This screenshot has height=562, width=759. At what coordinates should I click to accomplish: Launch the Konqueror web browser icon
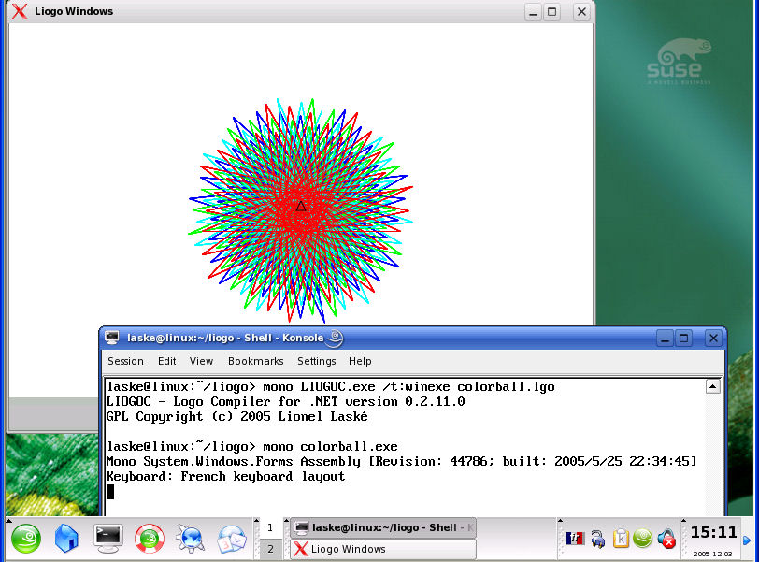(x=191, y=538)
